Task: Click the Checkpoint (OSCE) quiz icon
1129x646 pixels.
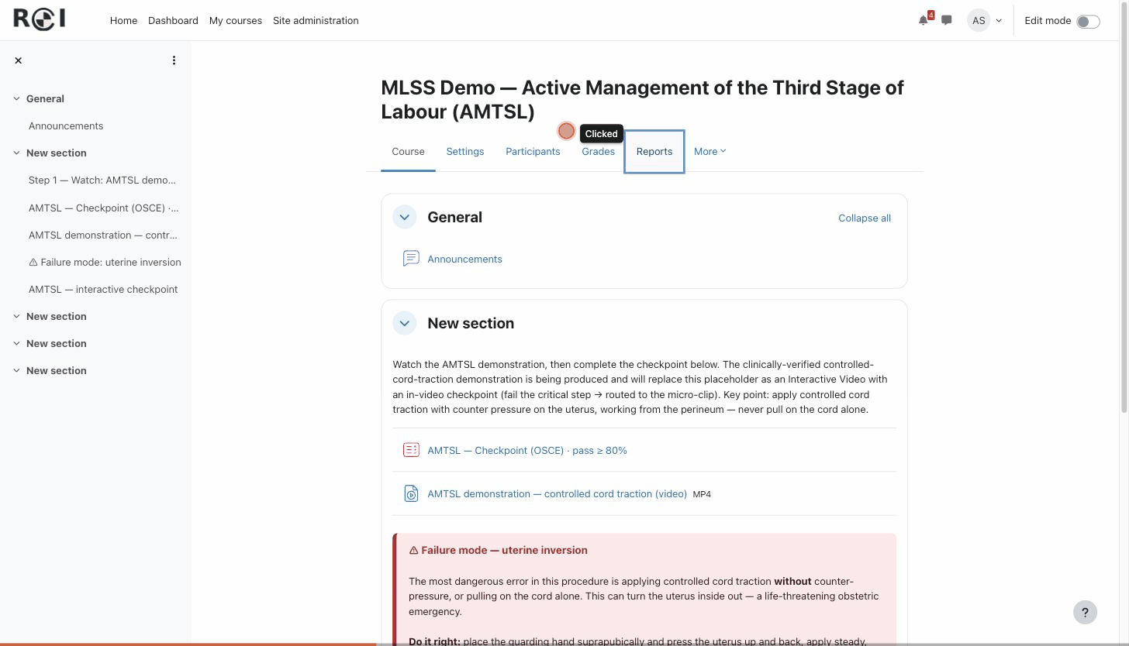Action: pyautogui.click(x=411, y=450)
